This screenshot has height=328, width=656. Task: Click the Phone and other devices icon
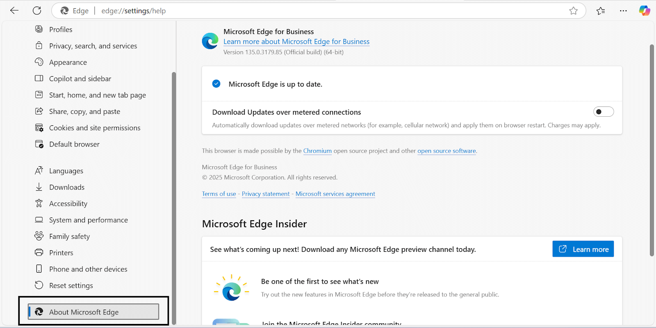39,269
